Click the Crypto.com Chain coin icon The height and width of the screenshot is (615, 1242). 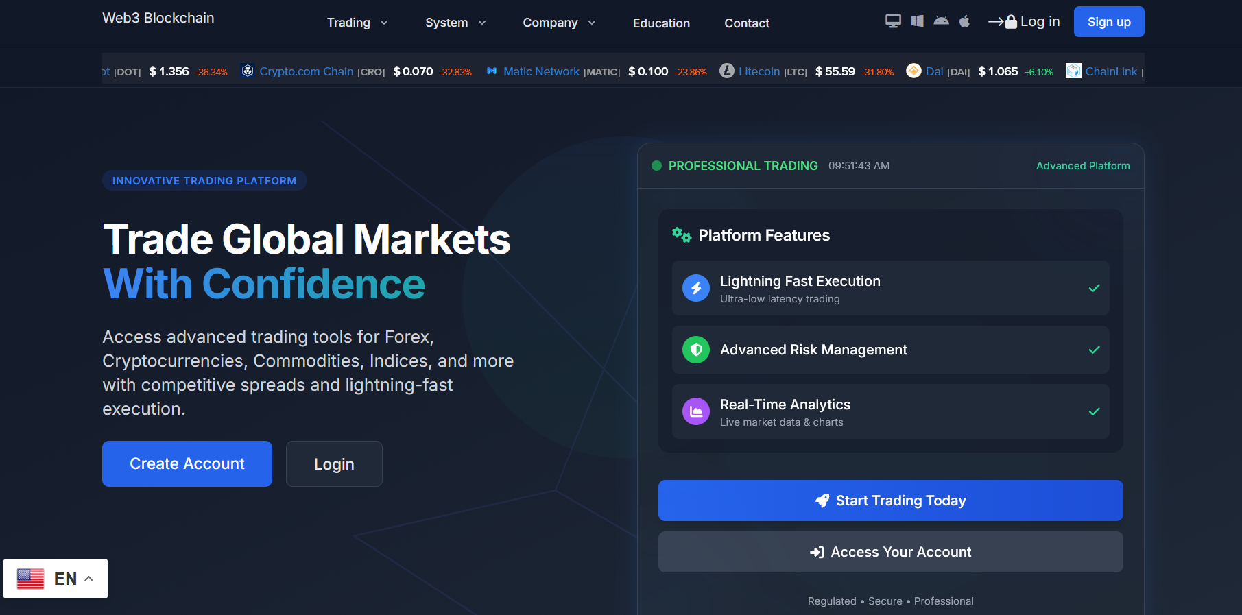tap(248, 71)
